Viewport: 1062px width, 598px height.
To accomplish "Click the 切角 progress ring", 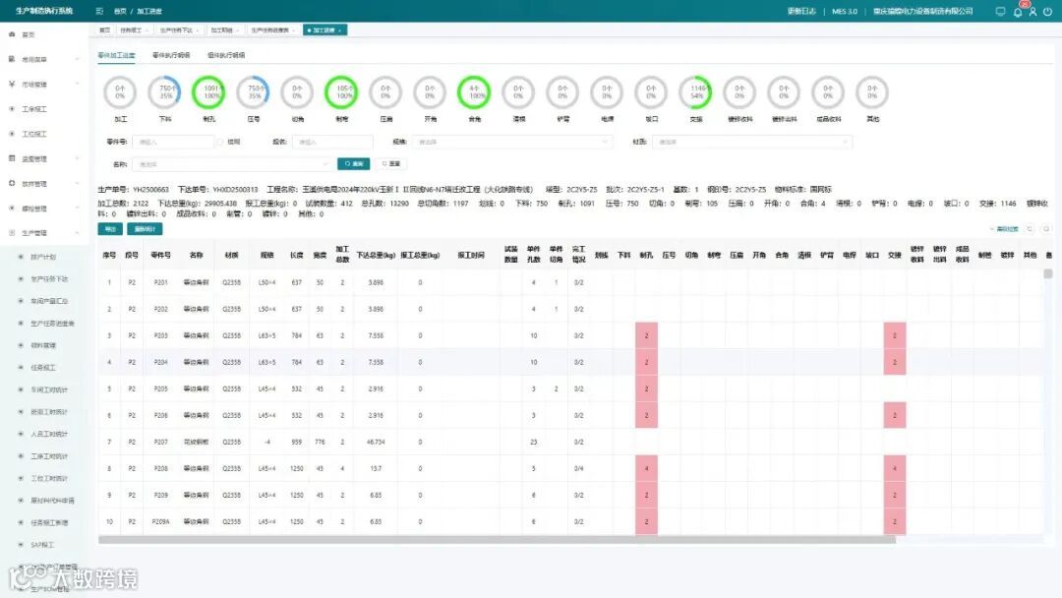I will [x=297, y=92].
